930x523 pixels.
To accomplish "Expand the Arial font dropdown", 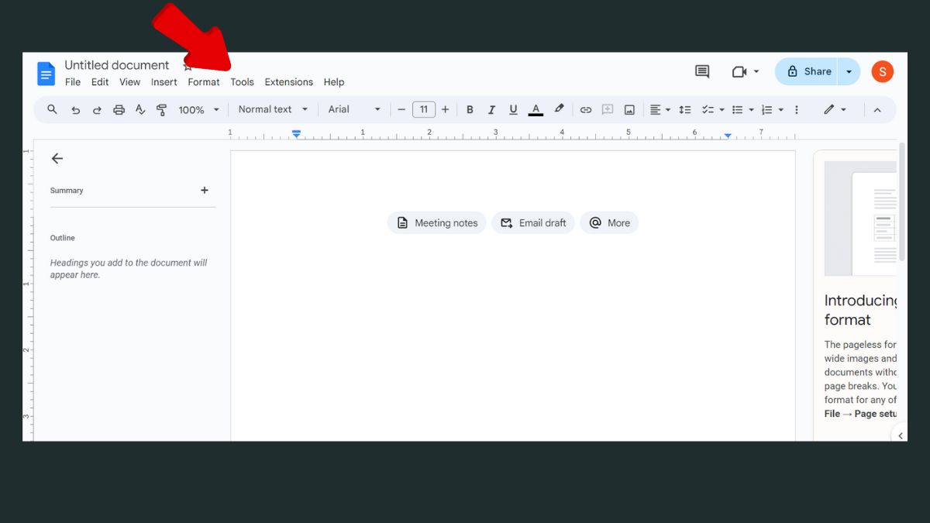I will pos(354,109).
